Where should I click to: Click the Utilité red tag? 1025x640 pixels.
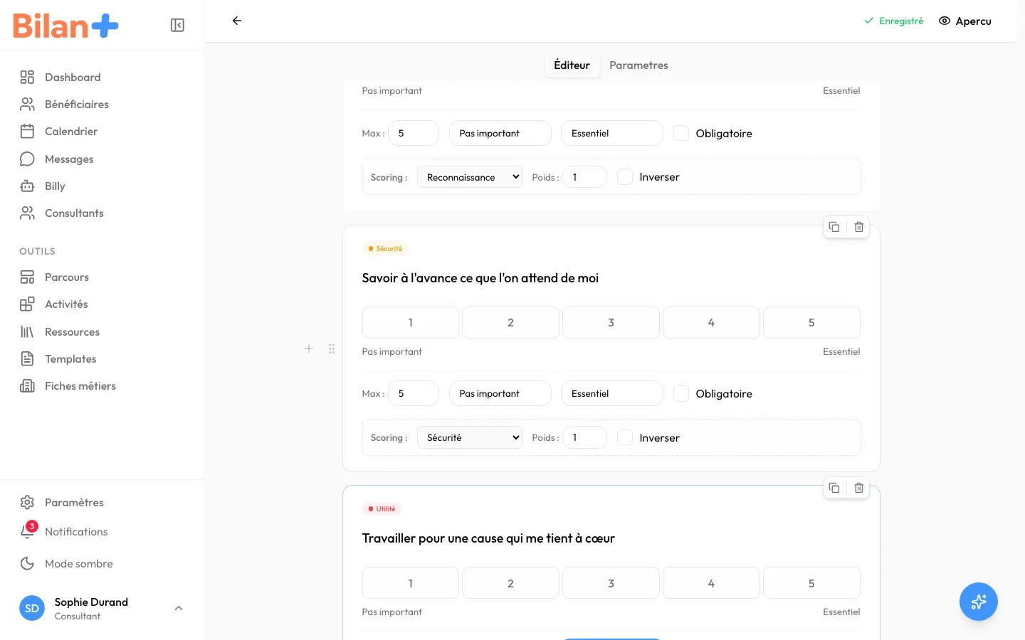coord(382,509)
